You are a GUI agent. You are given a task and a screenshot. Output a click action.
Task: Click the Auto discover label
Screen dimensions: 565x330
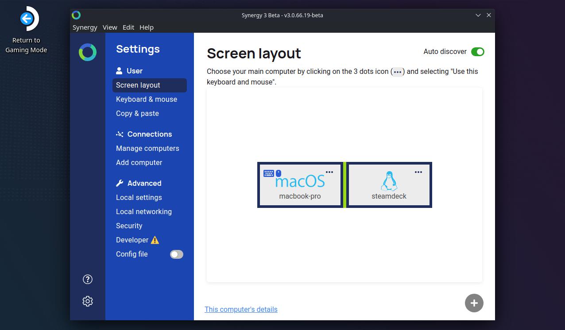(x=445, y=51)
